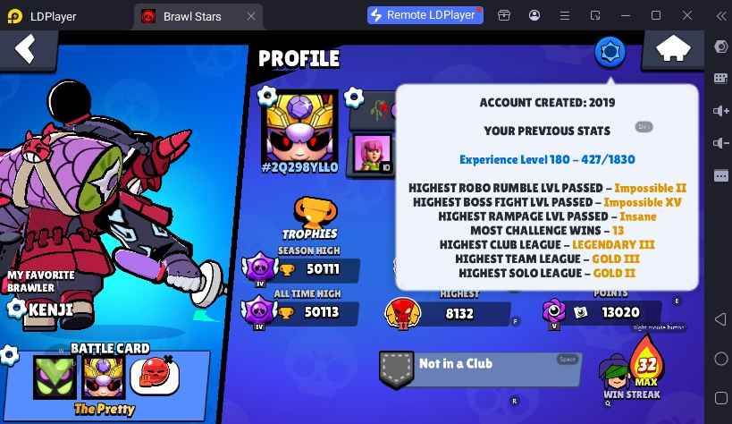
Task: Edit the profile icon with its gear
Action: point(268,96)
